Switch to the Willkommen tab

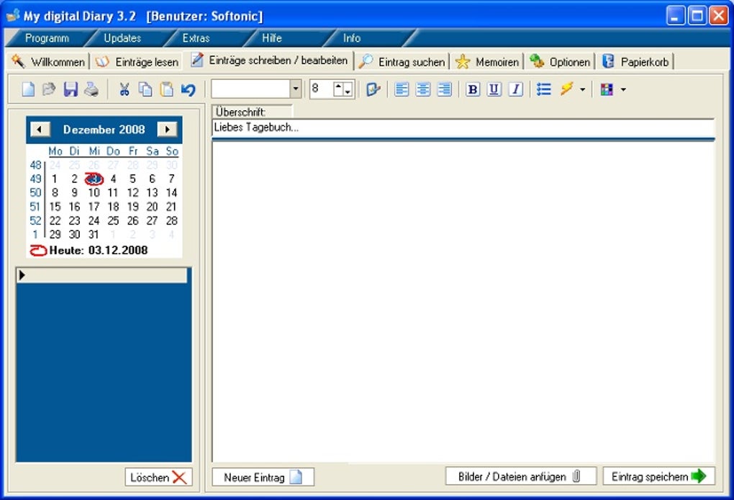49,61
